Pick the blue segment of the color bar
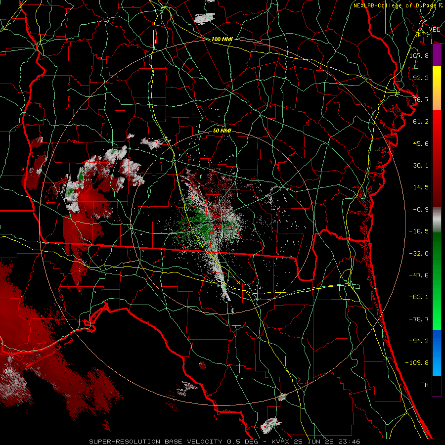The height and width of the screenshot is (445, 445). [437, 353]
